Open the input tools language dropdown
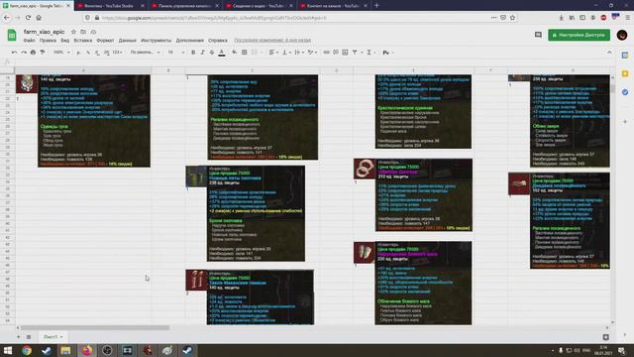 point(388,53)
